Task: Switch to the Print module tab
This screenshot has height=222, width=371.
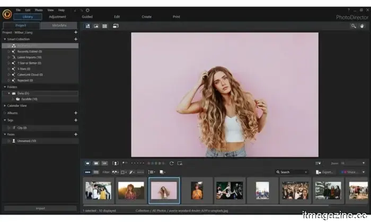Action: click(176, 17)
